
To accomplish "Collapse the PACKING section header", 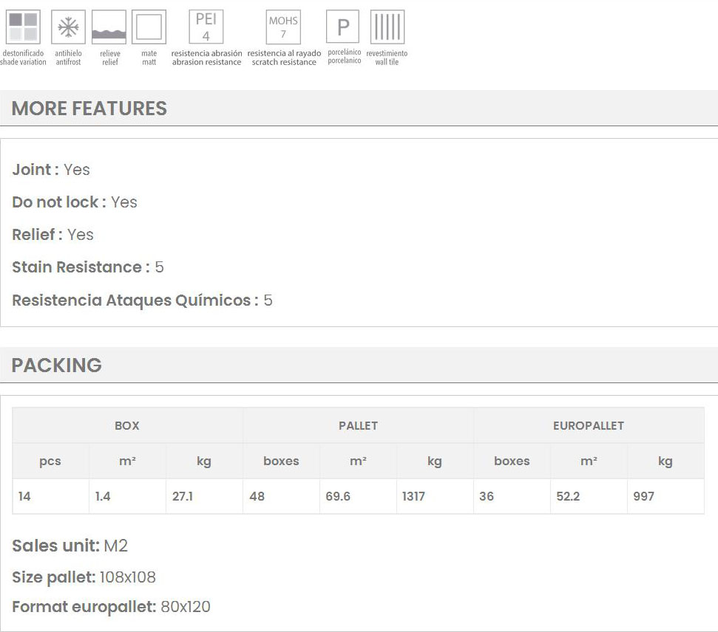I will tap(57, 365).
